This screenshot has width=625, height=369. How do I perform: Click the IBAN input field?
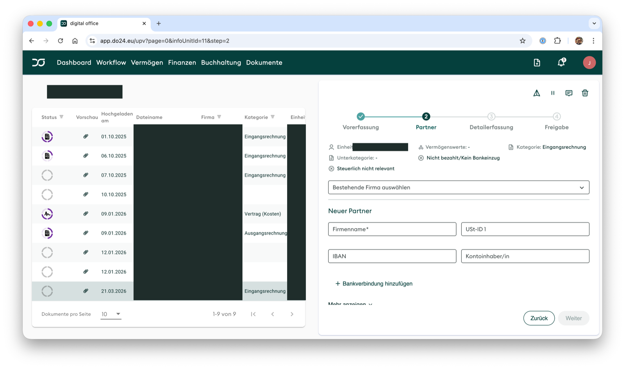pos(392,256)
